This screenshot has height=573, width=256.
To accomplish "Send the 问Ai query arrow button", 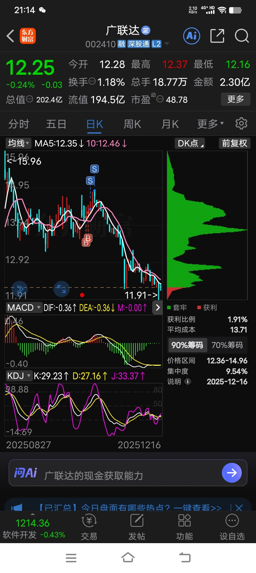I will 232,472.
